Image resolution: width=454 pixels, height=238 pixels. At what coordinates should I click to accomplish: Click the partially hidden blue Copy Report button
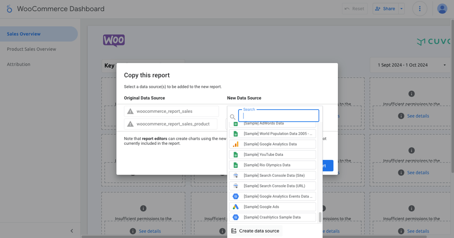pyautogui.click(x=328, y=166)
